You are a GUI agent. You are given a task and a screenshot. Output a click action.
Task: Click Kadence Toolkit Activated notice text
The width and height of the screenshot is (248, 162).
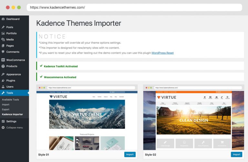(61, 66)
